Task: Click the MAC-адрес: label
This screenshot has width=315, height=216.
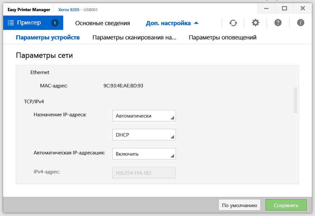Action: pyautogui.click(x=54, y=86)
